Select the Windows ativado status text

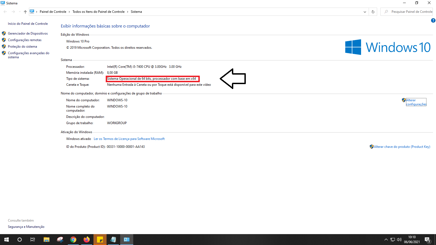click(x=78, y=139)
